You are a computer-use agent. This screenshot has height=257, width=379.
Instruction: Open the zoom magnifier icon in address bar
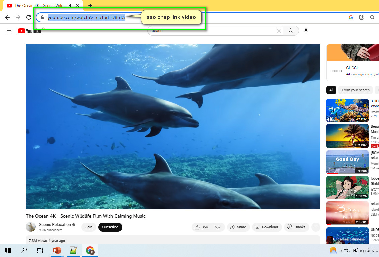pyautogui.click(x=372, y=17)
